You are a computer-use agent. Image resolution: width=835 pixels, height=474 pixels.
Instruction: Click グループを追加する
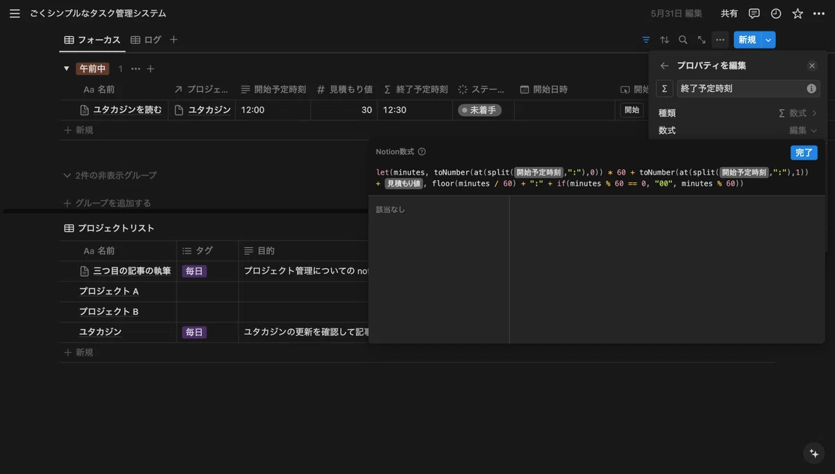(x=107, y=203)
